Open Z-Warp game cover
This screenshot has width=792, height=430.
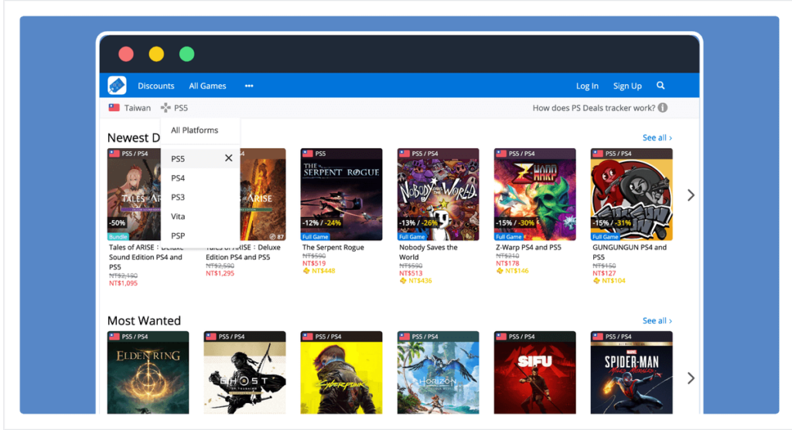click(x=535, y=194)
